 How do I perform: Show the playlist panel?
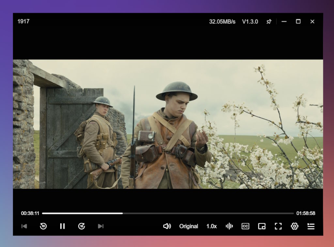(311, 226)
